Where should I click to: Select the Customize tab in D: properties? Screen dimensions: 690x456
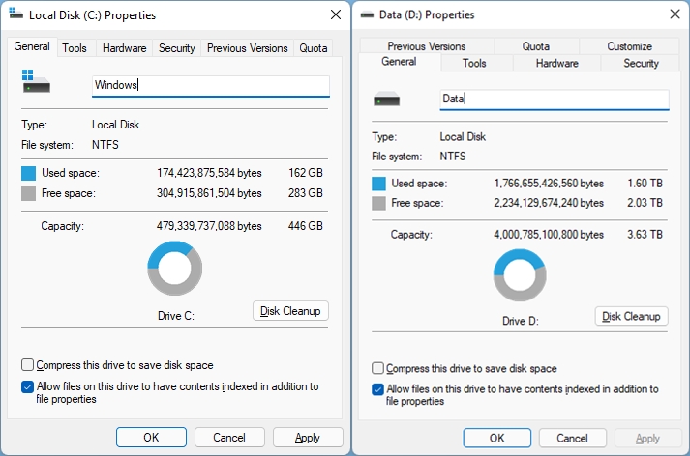coord(629,46)
